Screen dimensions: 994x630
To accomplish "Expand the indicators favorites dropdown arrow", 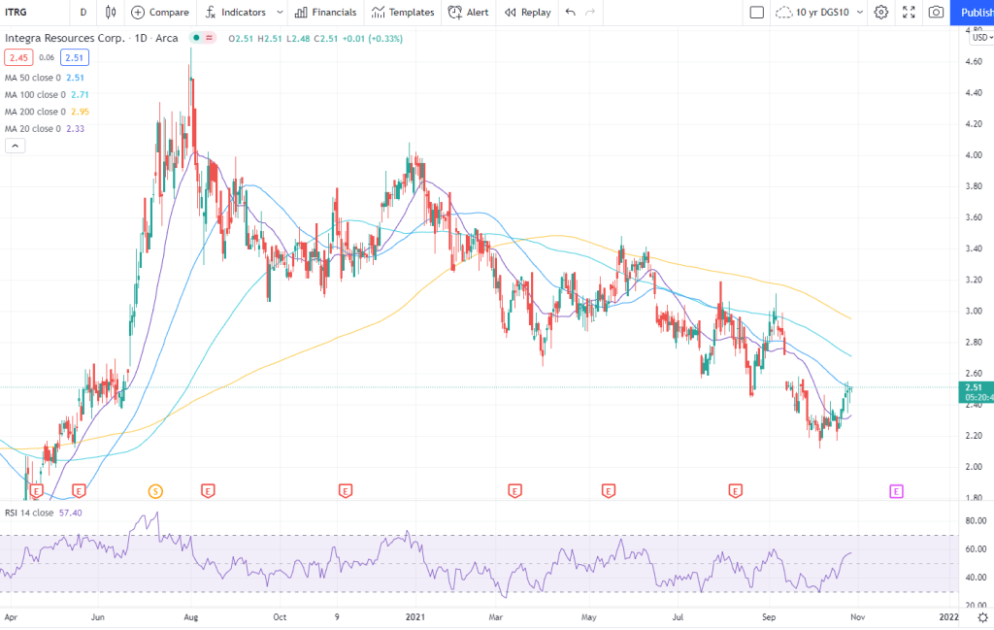I will 280,13.
